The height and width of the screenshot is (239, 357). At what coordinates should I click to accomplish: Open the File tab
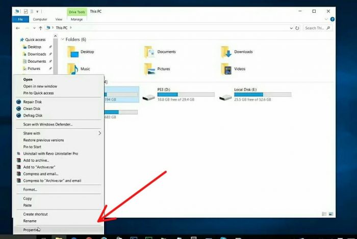point(20,19)
